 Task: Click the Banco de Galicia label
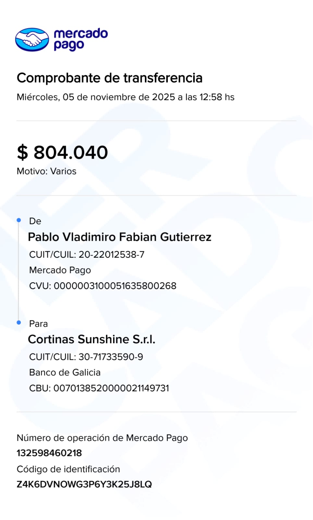(65, 372)
